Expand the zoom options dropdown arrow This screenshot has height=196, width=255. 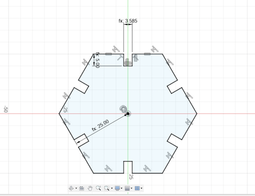(x=112, y=188)
